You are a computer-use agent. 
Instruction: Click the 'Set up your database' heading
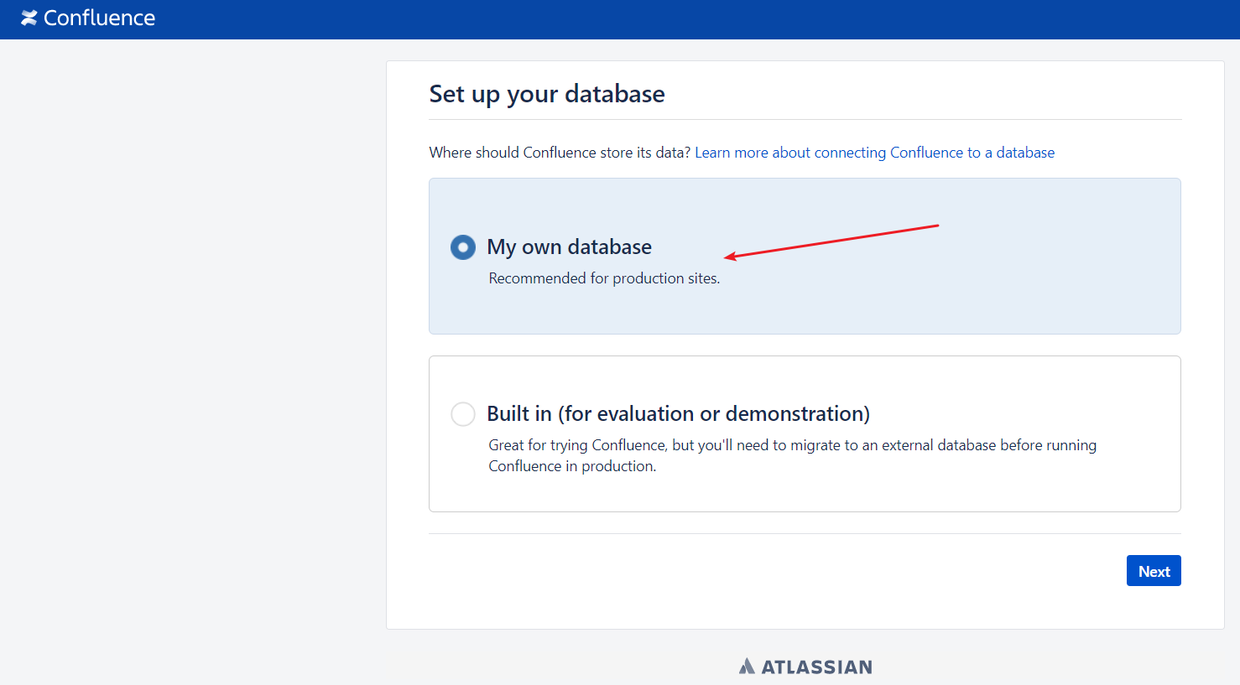pos(547,94)
